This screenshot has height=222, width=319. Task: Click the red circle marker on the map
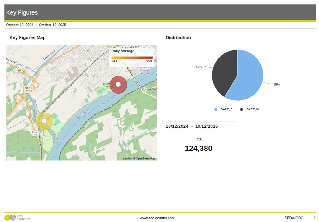coord(118,85)
